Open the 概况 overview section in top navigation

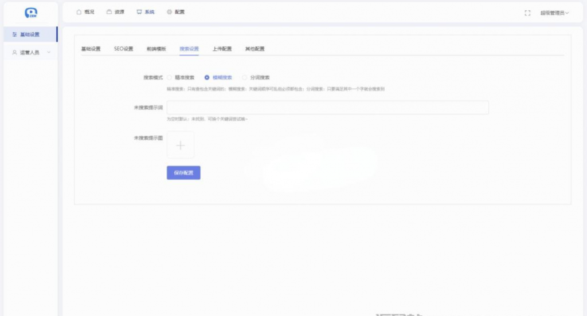[85, 12]
